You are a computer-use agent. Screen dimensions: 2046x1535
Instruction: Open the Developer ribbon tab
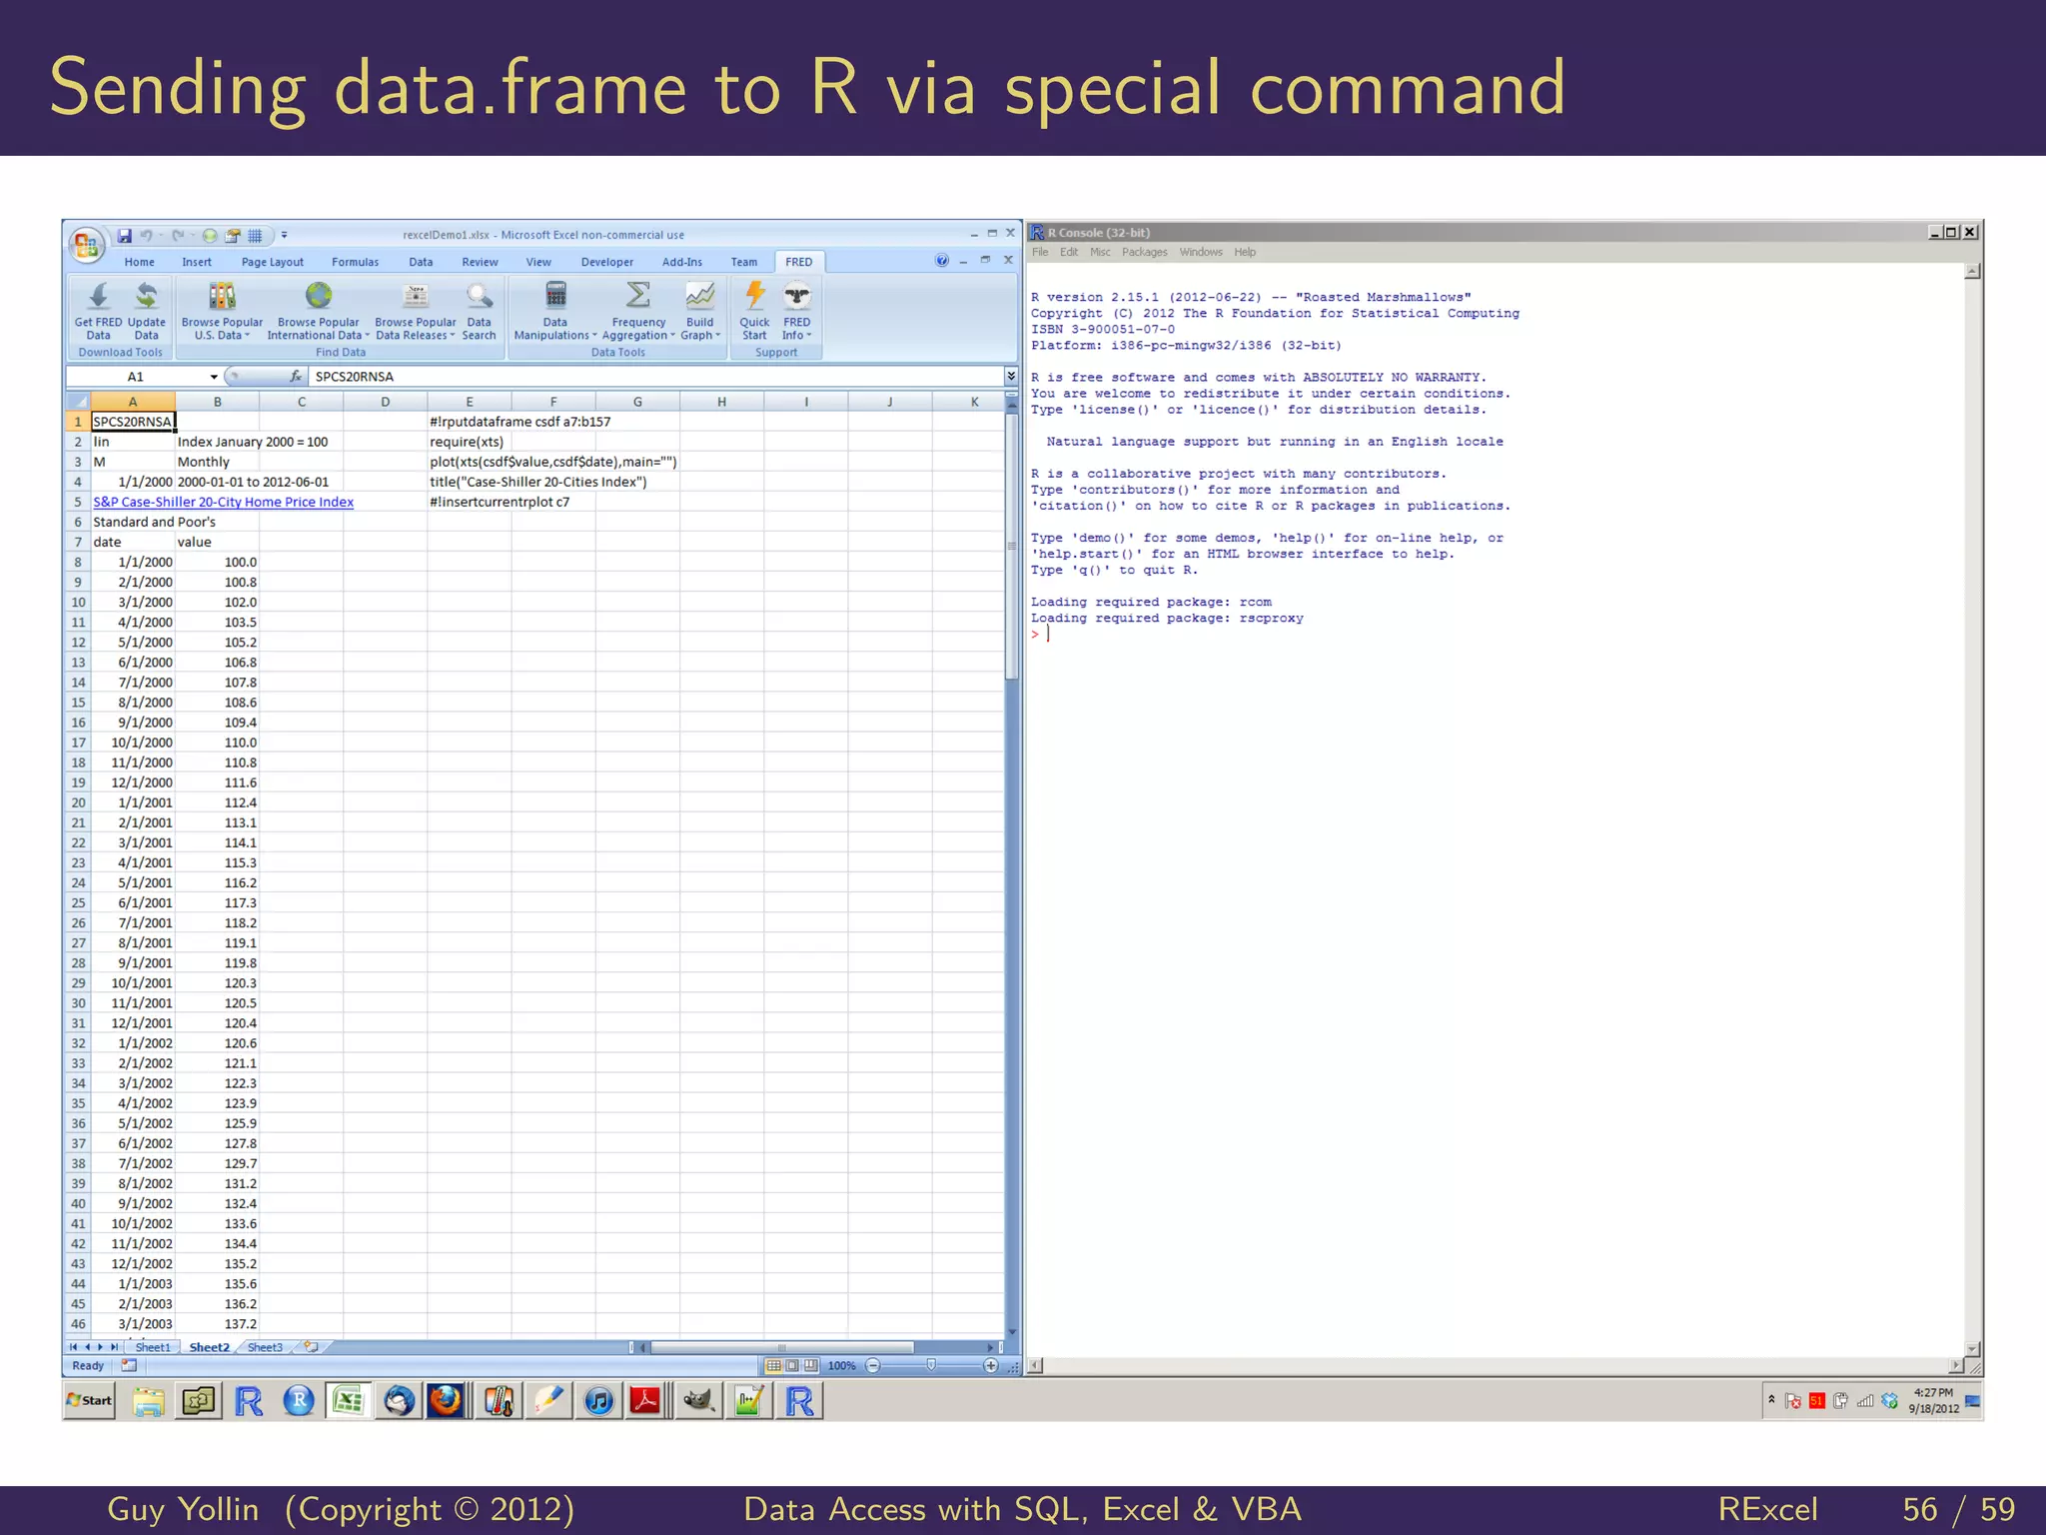click(606, 262)
